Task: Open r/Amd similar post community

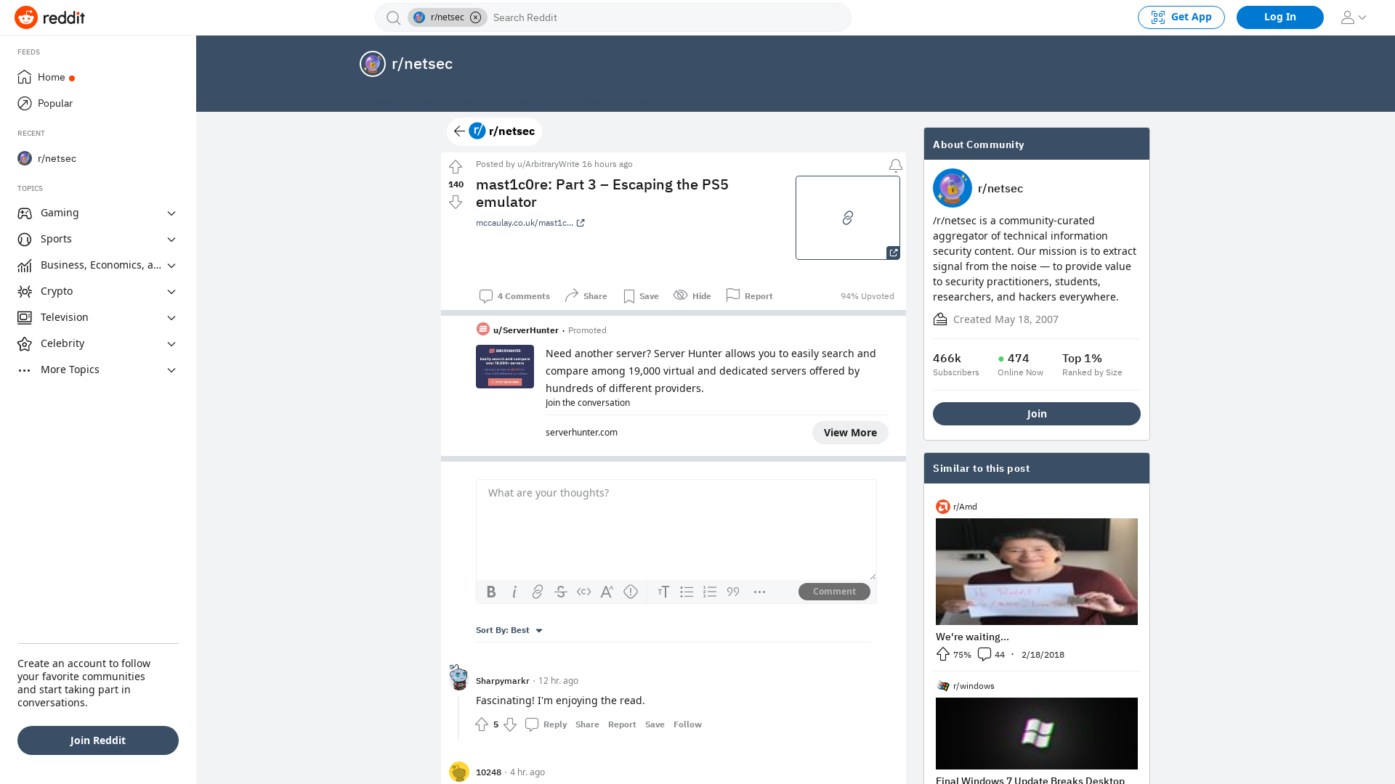Action: tap(965, 507)
